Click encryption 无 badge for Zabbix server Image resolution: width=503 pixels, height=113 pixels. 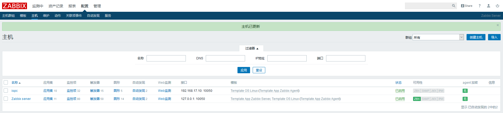point(465,99)
